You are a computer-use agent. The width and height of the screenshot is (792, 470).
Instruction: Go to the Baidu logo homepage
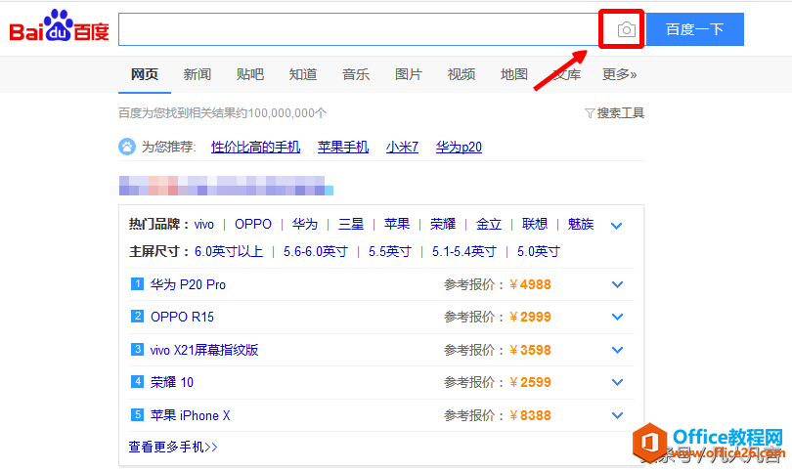click(x=59, y=25)
